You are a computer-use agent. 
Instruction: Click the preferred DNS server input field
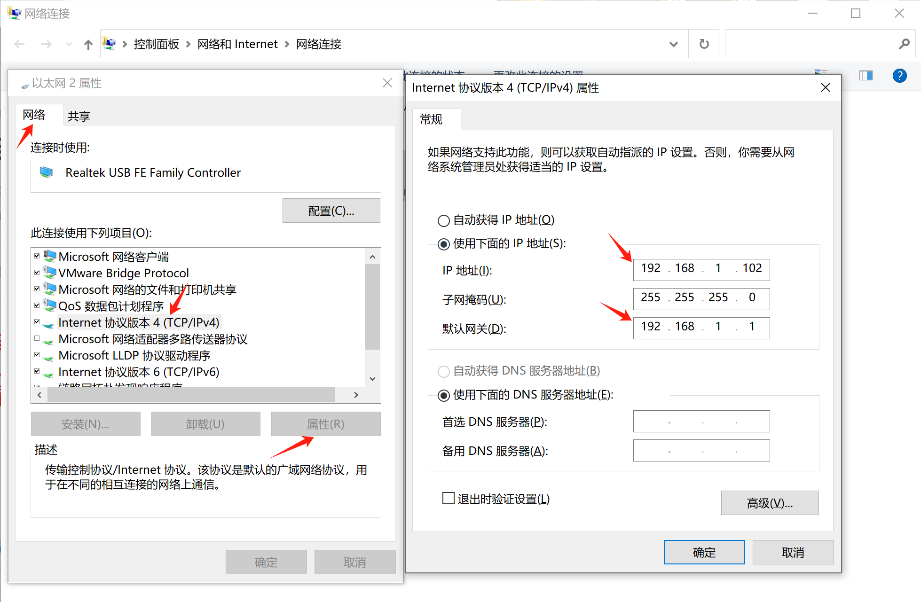click(701, 422)
